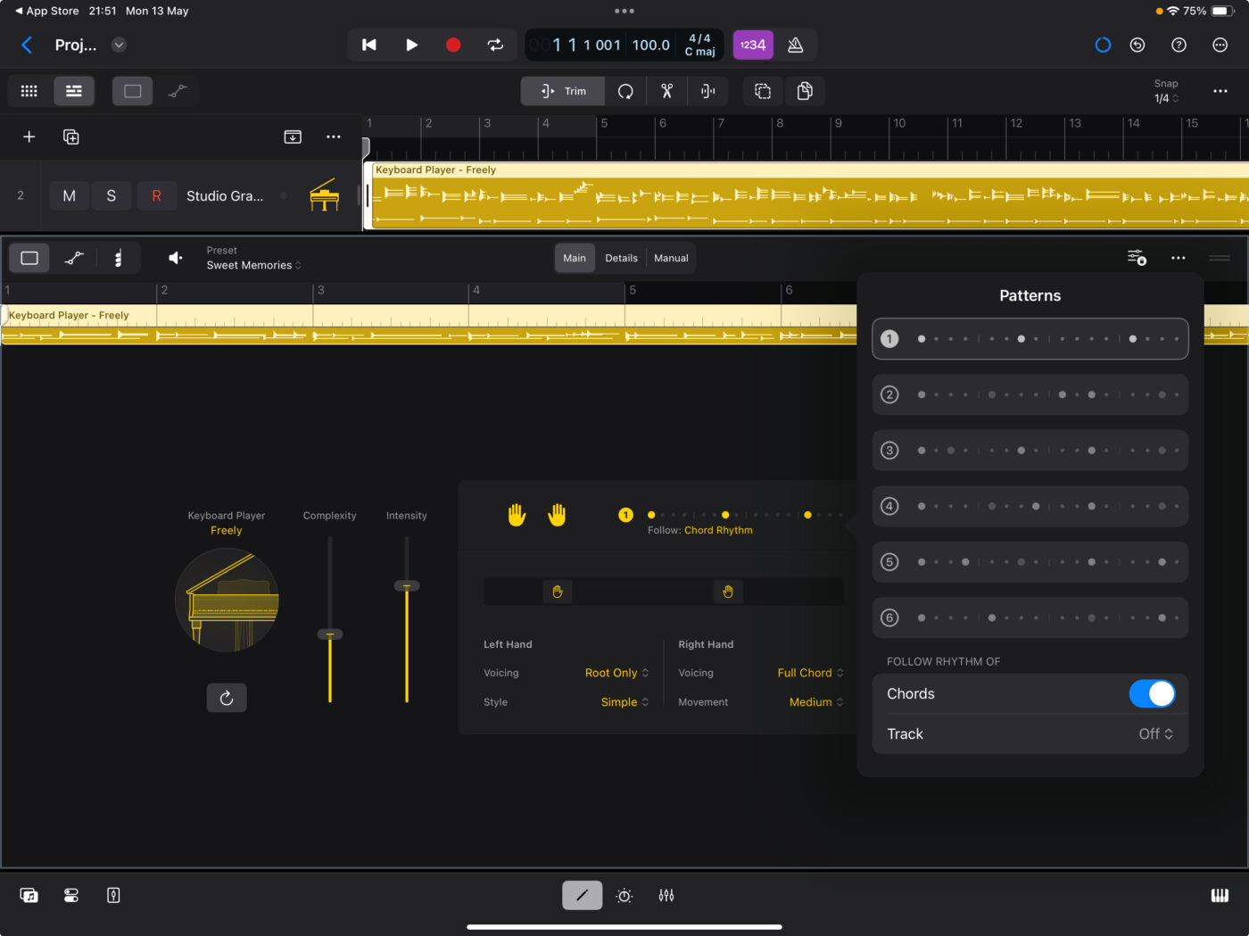1249x936 pixels.
Task: Change Left Hand Voicing from Root Only
Action: pos(617,673)
